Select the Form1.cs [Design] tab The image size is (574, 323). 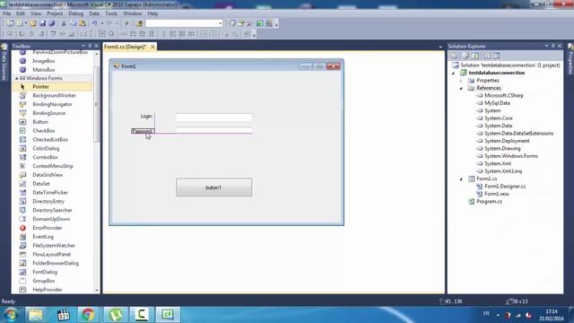(x=126, y=47)
